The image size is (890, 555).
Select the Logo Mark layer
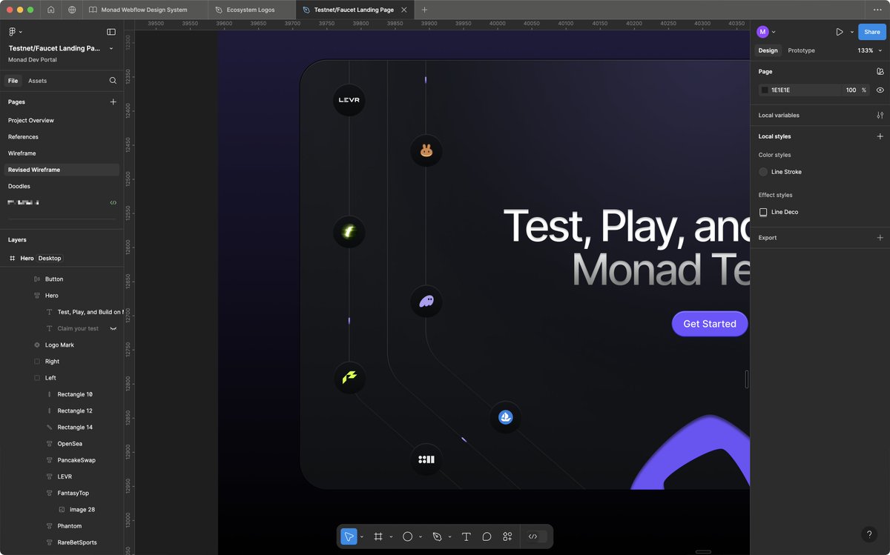[59, 345]
